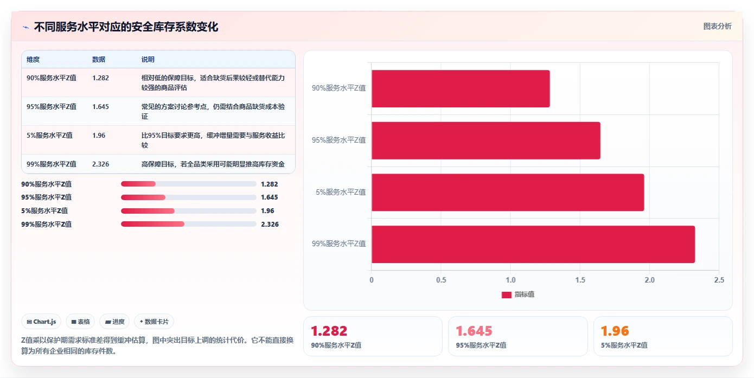
Task: Open the 1.645 data card
Action: coord(517,336)
